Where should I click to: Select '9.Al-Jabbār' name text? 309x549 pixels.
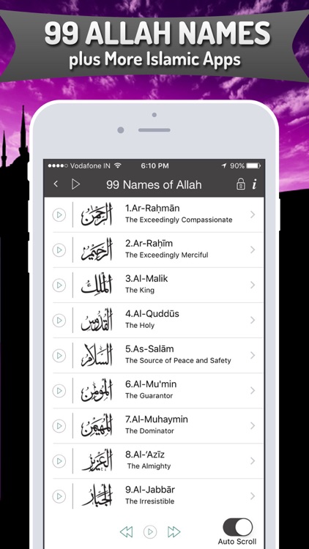pyautogui.click(x=150, y=490)
